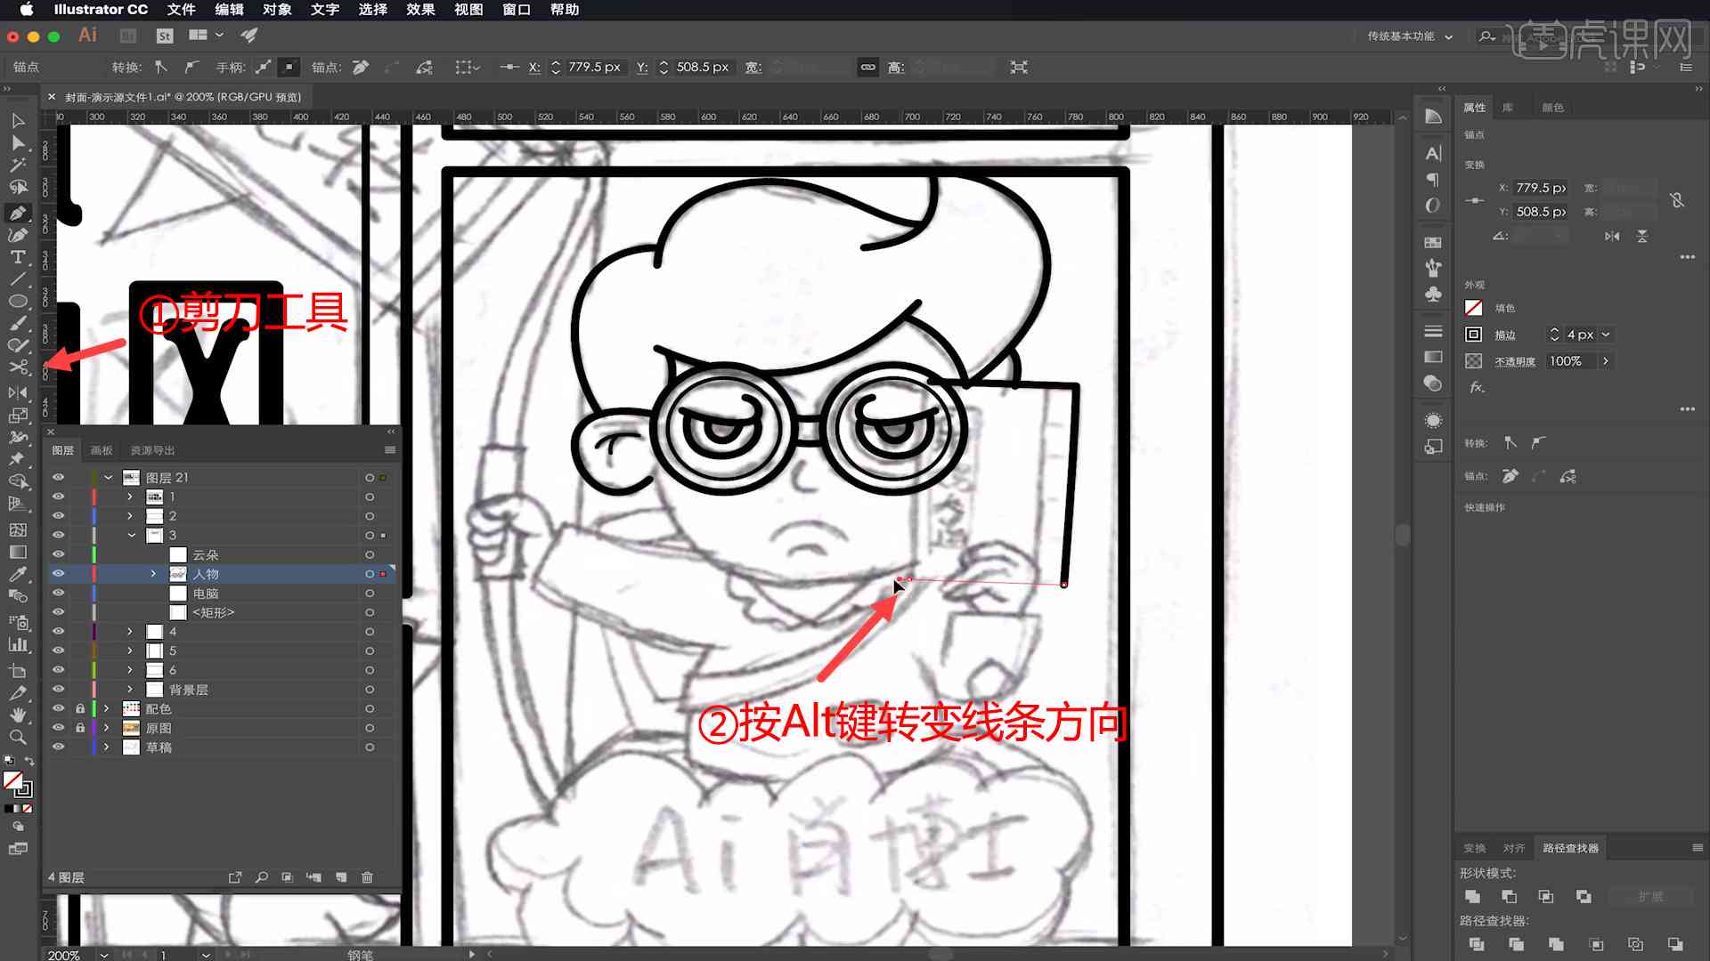This screenshot has width=1710, height=961.
Task: Select the Scissors tool
Action: click(x=16, y=366)
